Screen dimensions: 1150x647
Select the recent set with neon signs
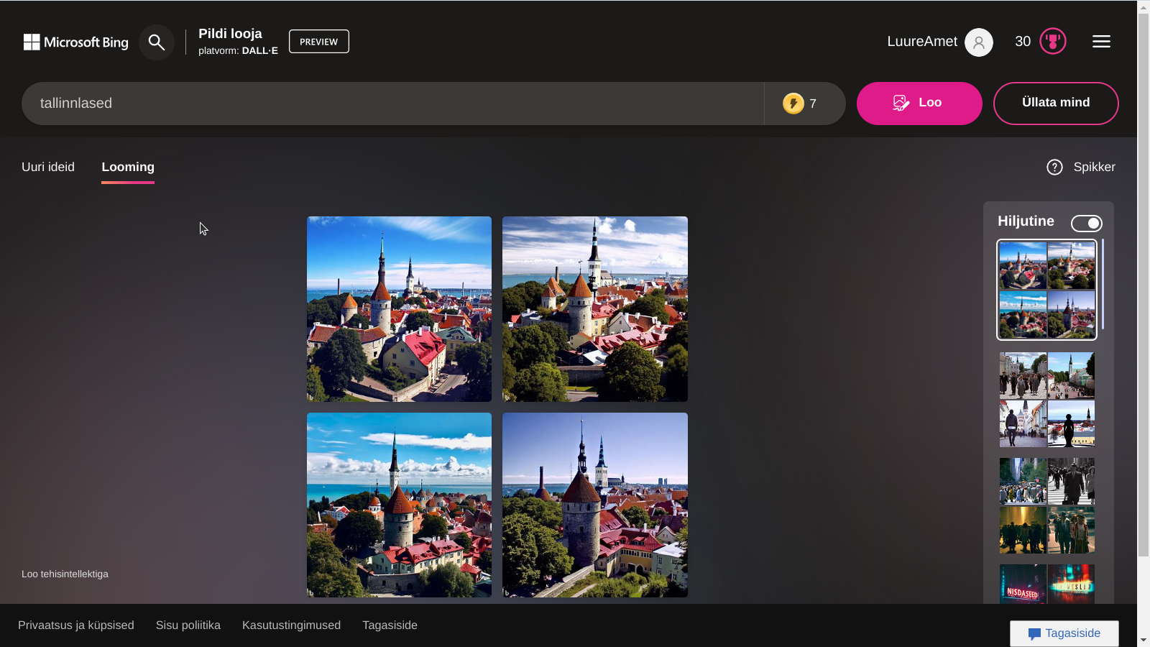(1047, 584)
